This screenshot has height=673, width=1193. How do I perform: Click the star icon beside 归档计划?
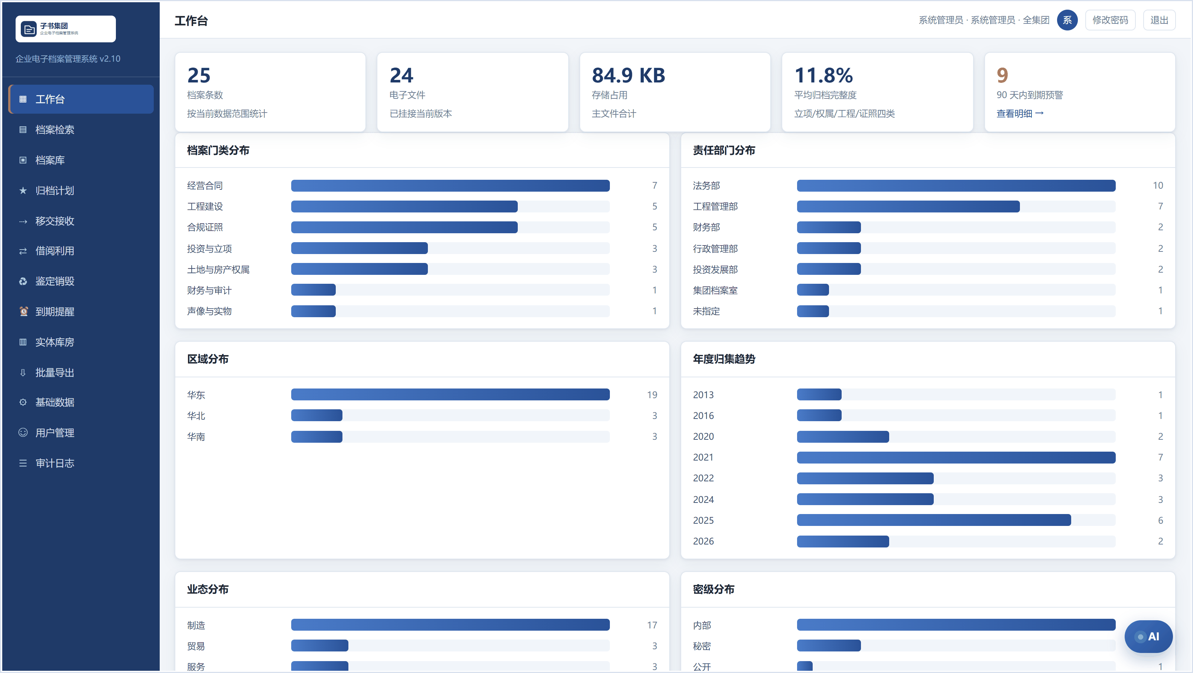click(23, 191)
